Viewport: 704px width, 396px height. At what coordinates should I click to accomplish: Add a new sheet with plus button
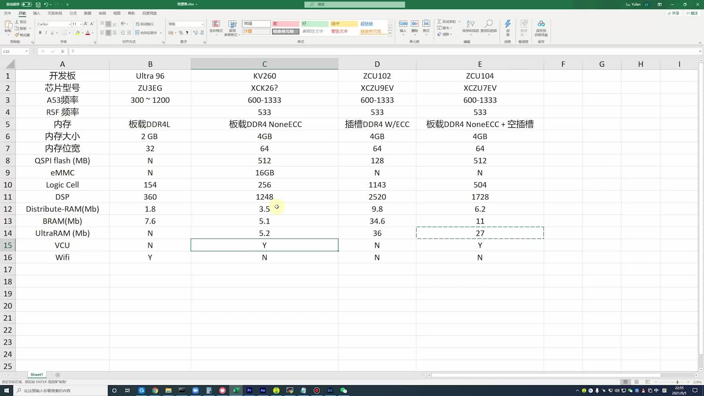pos(58,375)
